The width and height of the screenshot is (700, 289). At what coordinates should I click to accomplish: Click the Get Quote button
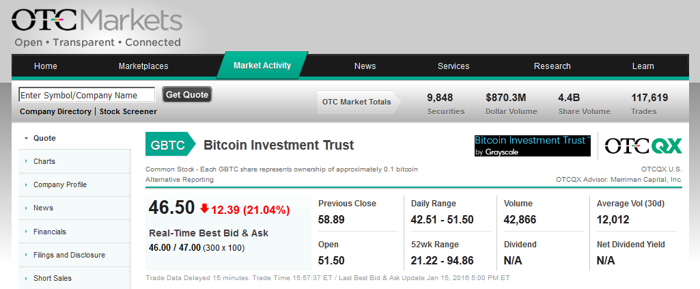coord(187,95)
